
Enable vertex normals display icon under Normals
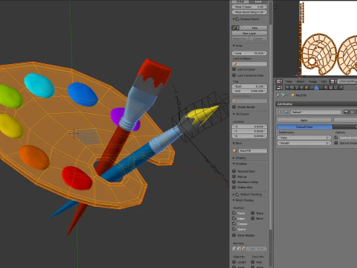[234, 249]
